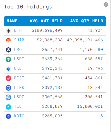Follow the USDT token link

coord(19,59)
